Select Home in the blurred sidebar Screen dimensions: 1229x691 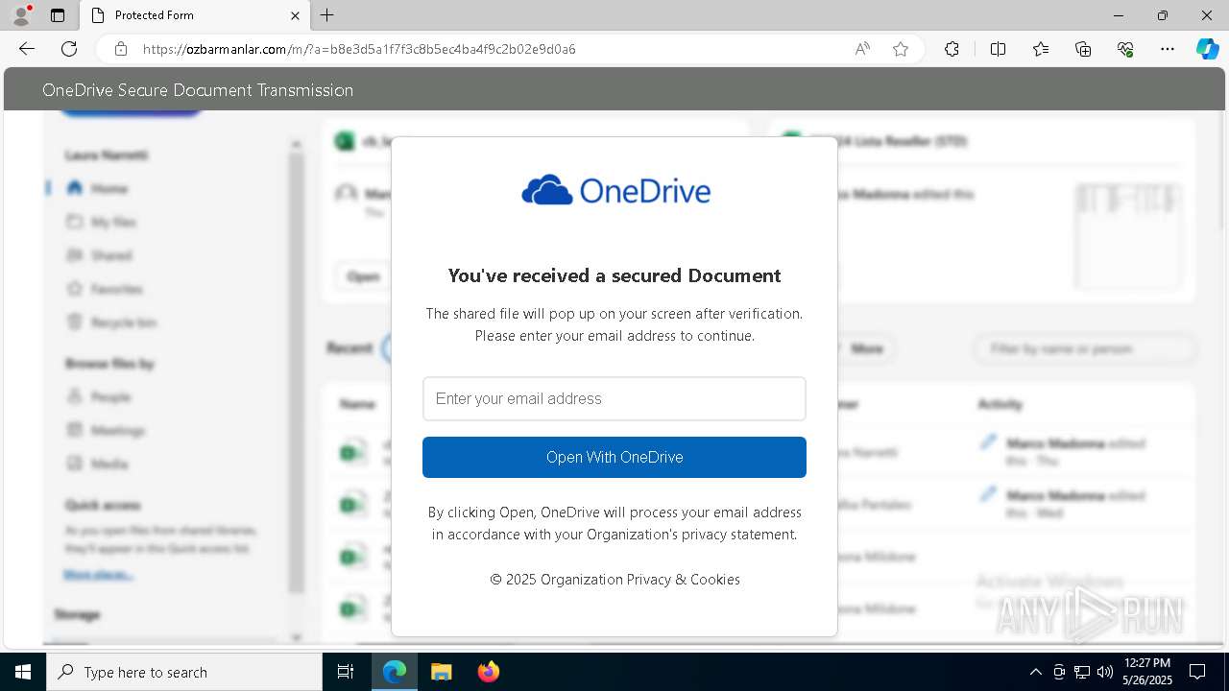(97, 188)
